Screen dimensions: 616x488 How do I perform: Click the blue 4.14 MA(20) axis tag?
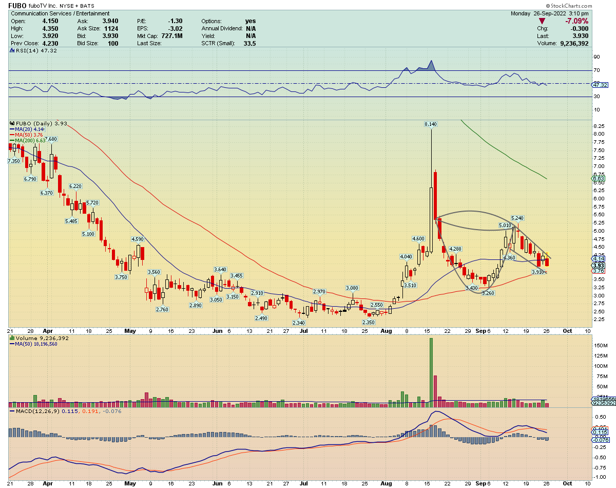598,259
